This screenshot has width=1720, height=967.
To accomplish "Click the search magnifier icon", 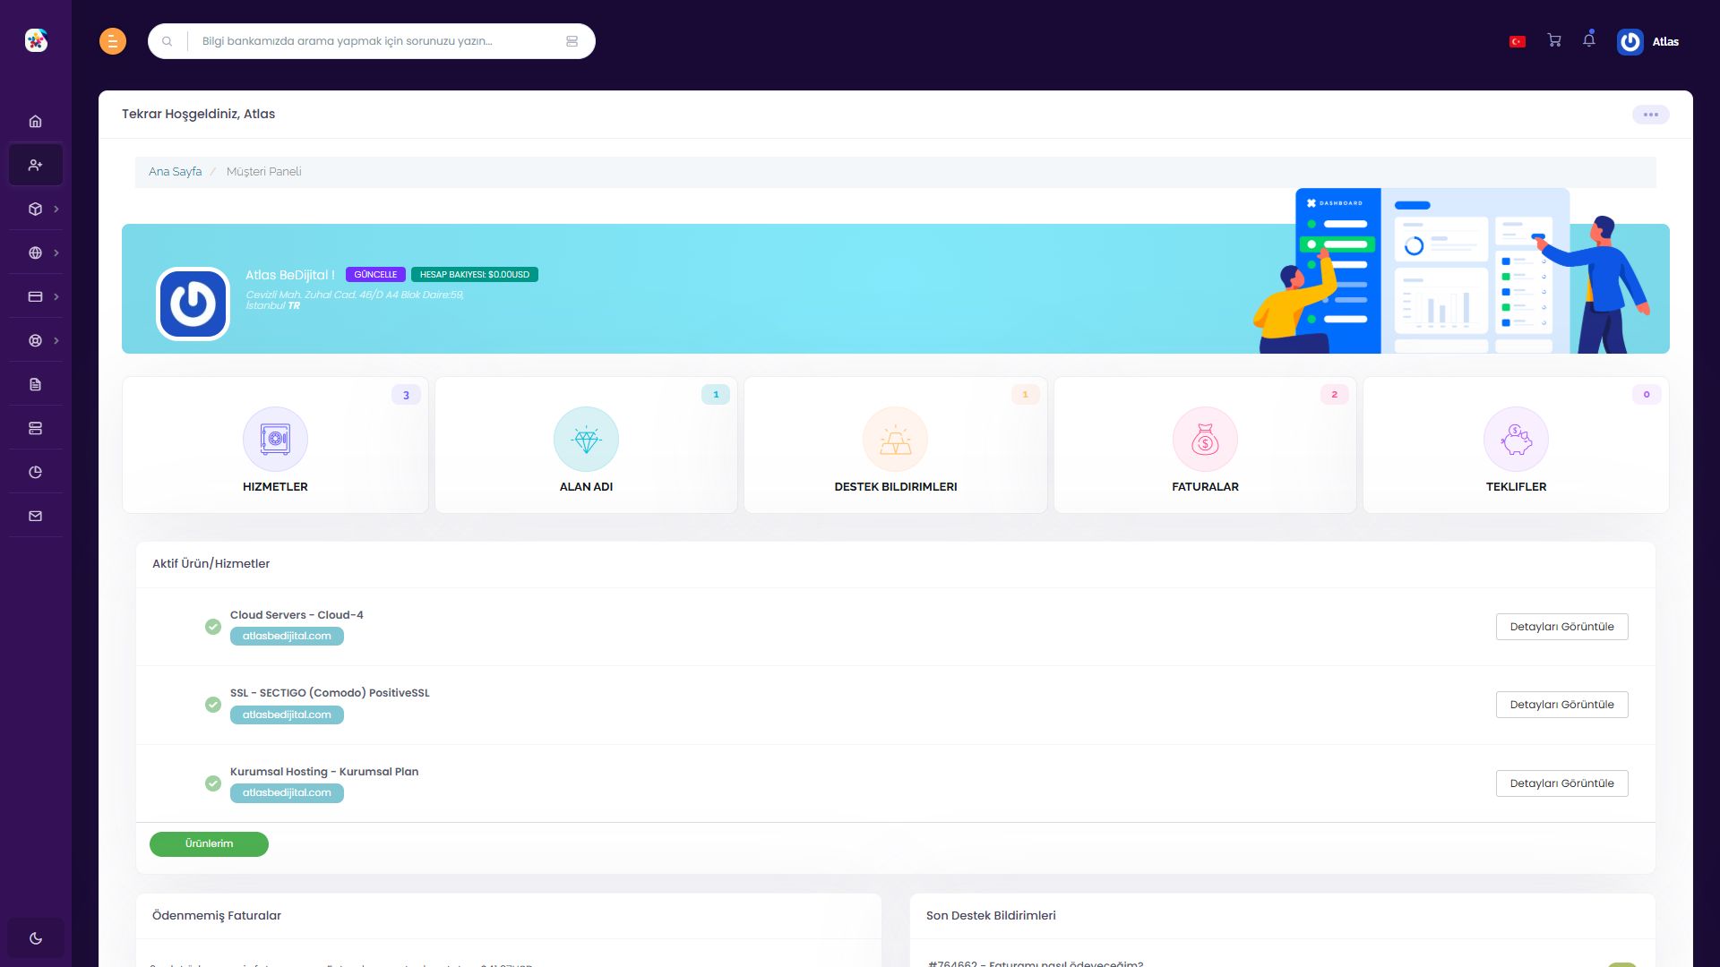I will coord(167,41).
